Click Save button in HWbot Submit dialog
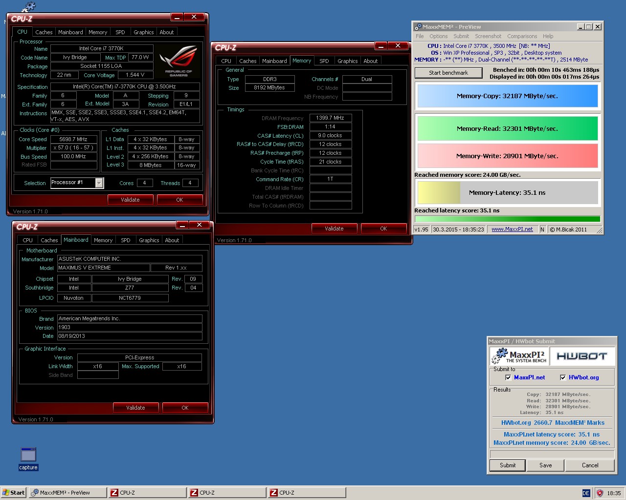Screen dimensions: 626x500 [546, 465]
